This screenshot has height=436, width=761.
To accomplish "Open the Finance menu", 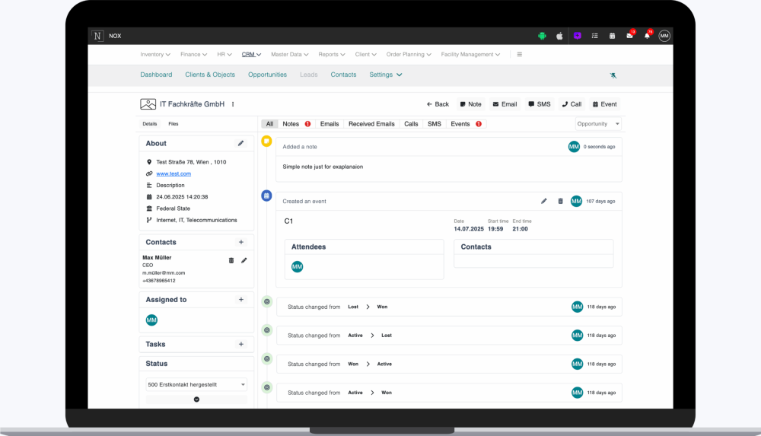I will (193, 55).
